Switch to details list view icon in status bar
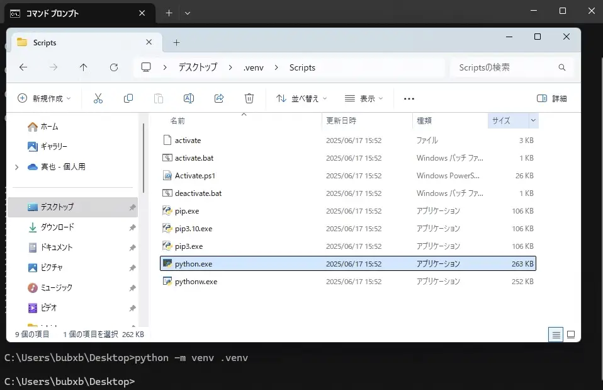This screenshot has height=390, width=603. [556, 335]
